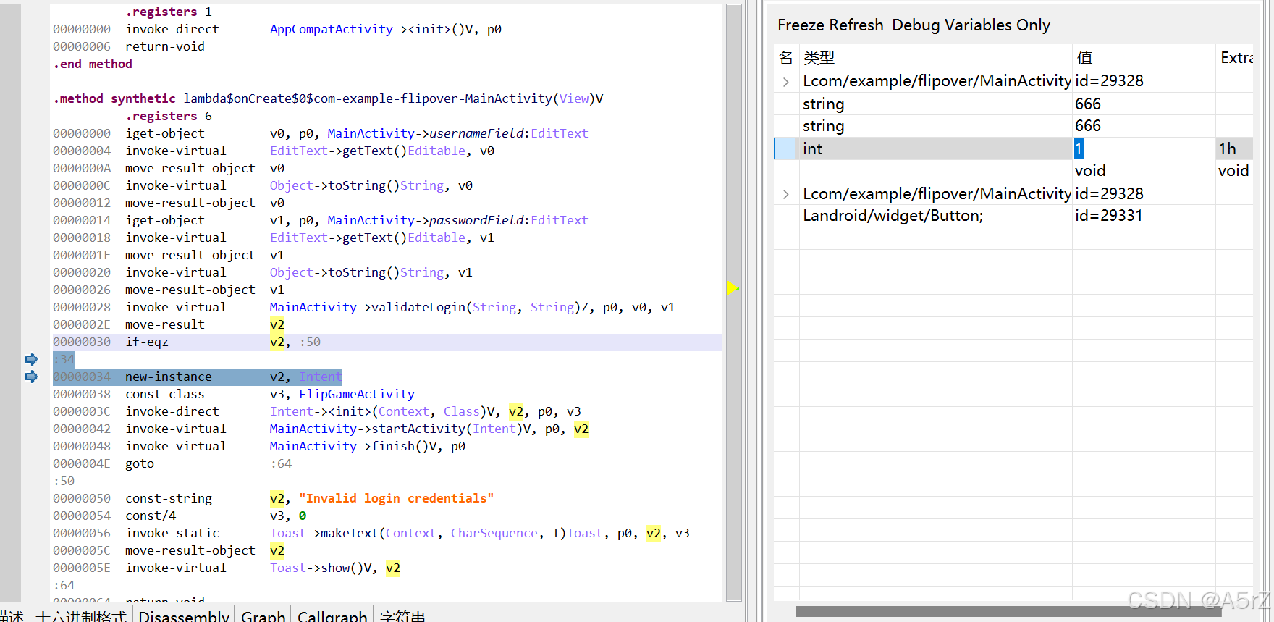Click the highlighted v2 on move-result line
Image resolution: width=1274 pixels, height=622 pixels.
tap(277, 324)
